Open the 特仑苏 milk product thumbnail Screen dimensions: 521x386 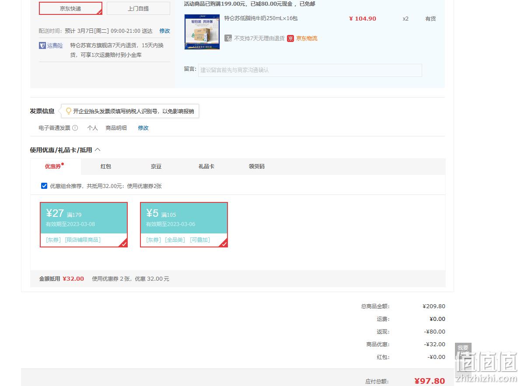tap(202, 32)
